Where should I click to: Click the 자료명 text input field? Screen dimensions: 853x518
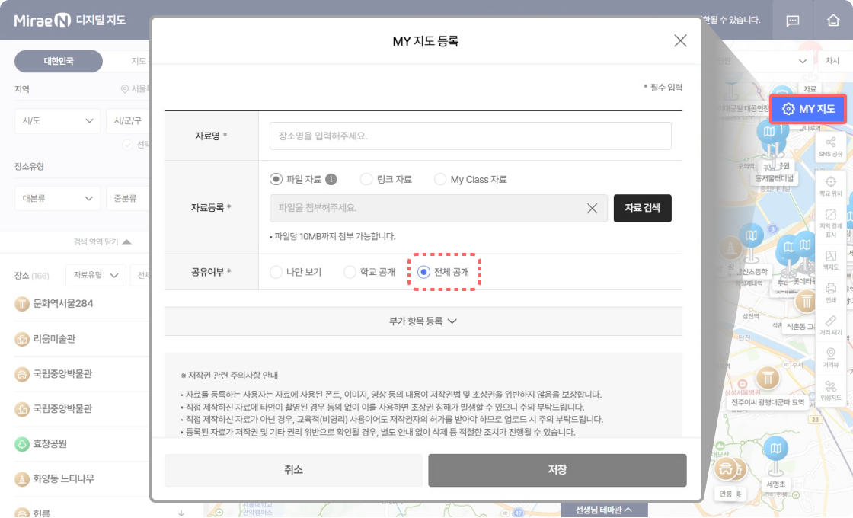(x=470, y=136)
